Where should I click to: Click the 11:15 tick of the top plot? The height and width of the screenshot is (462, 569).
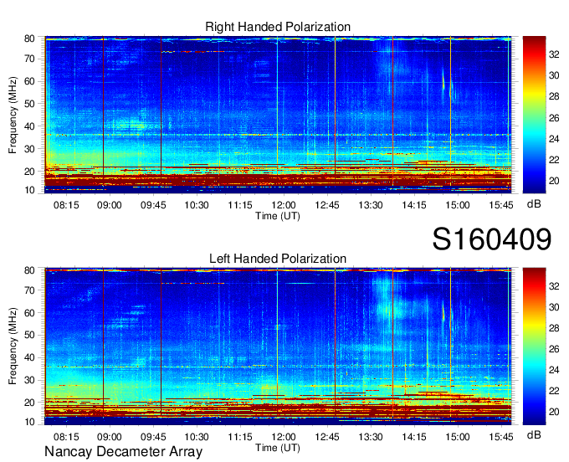pyautogui.click(x=240, y=205)
